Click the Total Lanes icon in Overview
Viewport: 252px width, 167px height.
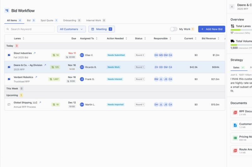click(x=232, y=26)
